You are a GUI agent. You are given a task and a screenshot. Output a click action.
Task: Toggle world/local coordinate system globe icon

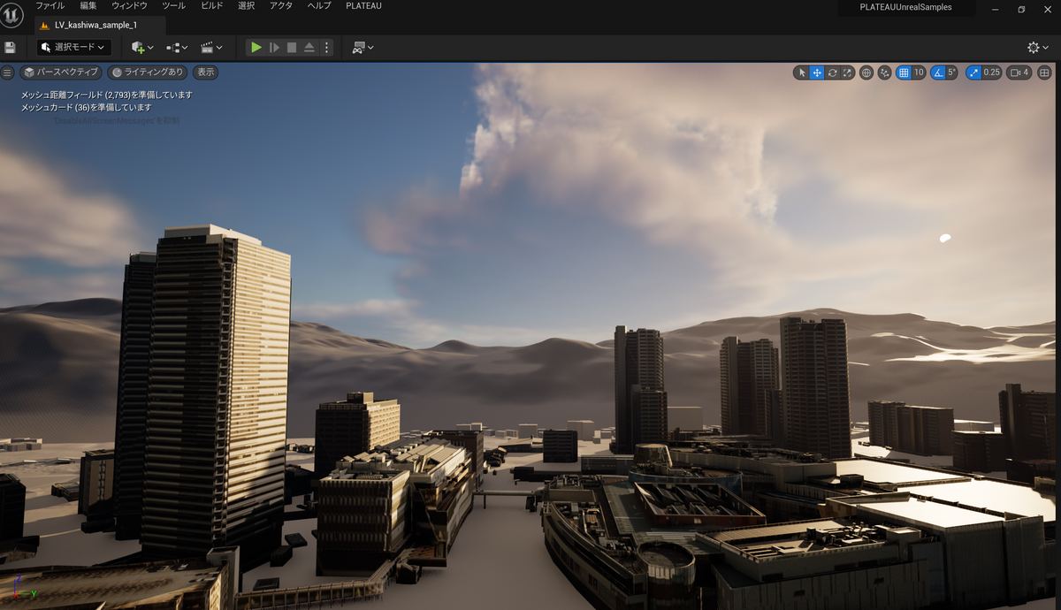point(867,72)
